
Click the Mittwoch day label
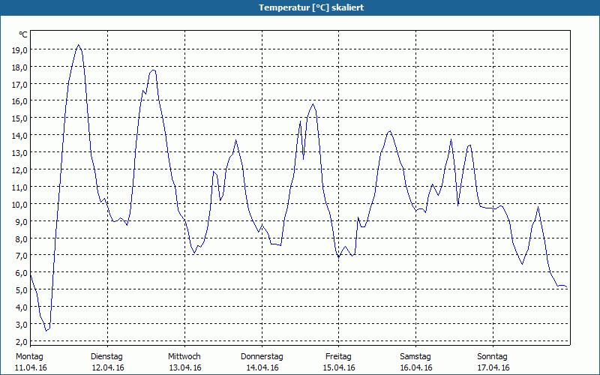click(x=184, y=357)
